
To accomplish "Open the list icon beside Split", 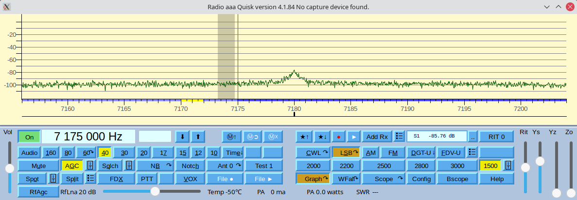I will coord(90,179).
